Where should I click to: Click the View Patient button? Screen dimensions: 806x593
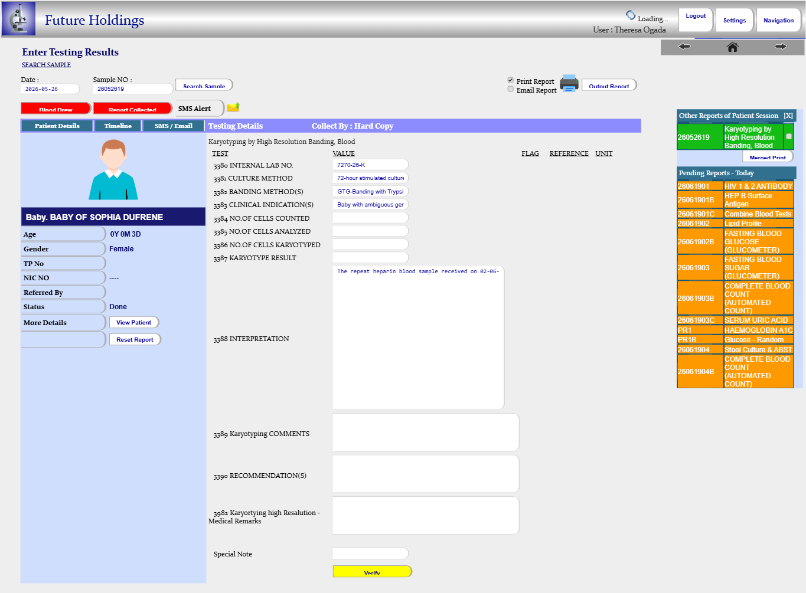134,323
